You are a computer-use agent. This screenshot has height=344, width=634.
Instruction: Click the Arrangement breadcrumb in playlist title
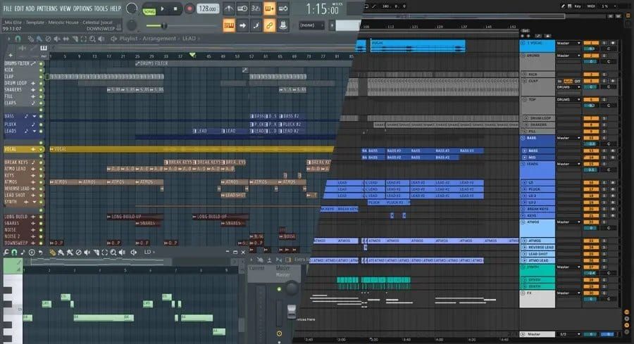[x=159, y=39]
